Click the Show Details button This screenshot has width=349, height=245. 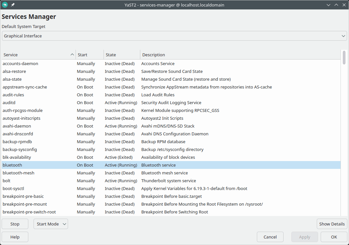332,224
